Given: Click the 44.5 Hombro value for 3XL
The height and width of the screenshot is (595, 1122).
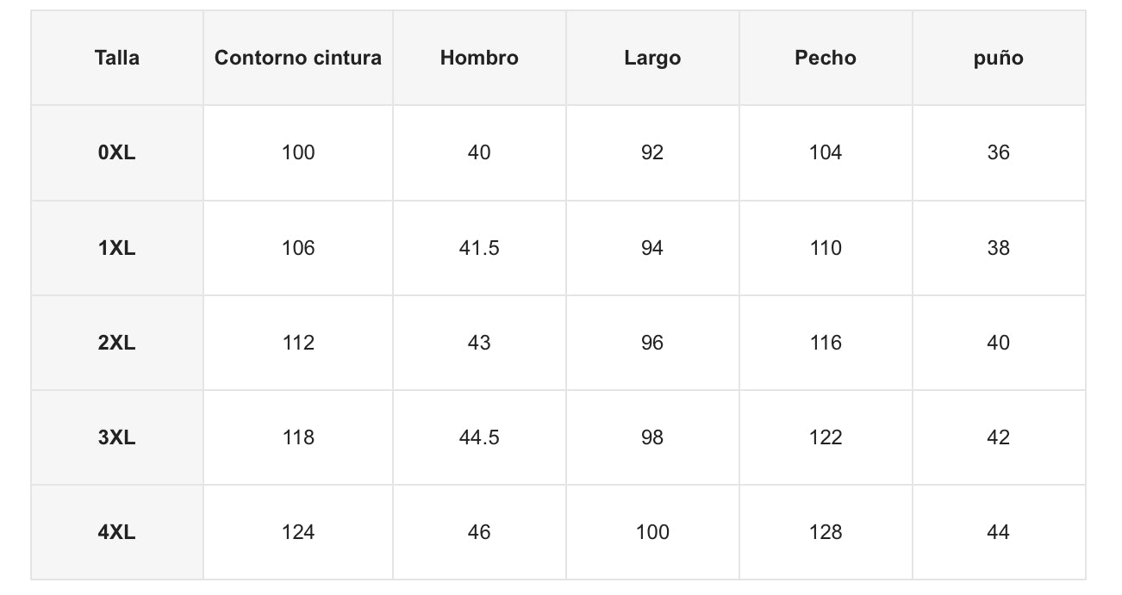Looking at the screenshot, I should [479, 437].
